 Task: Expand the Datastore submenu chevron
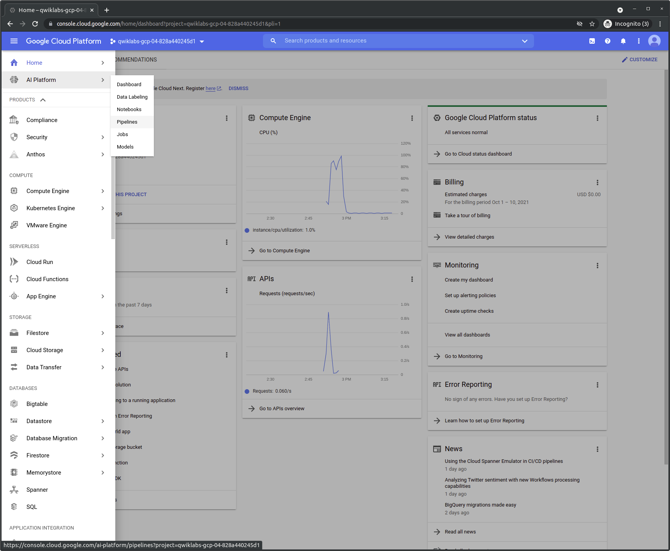(x=103, y=421)
